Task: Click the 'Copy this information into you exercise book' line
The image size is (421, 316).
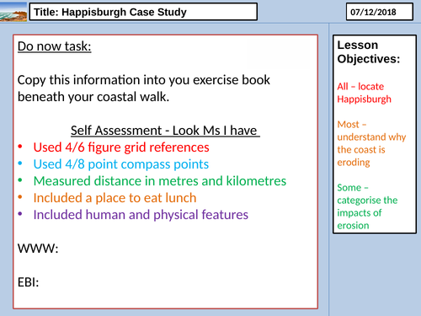Action: 144,80
